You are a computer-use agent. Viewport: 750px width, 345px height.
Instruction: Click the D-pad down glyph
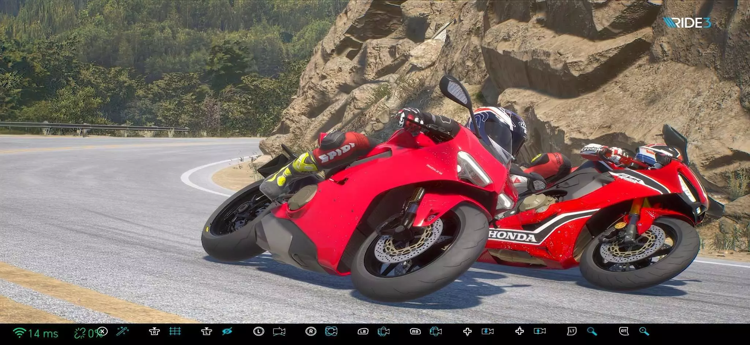tap(467, 331)
